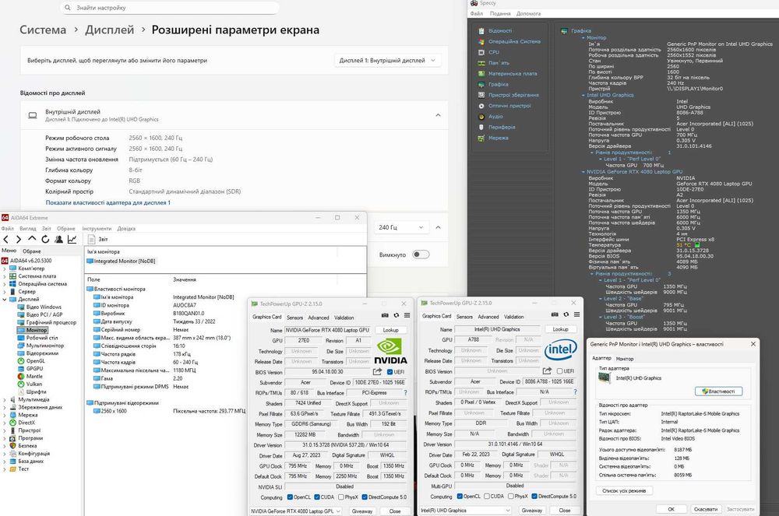Switch to Обране tab in AIDA64
Image resolution: width=779 pixels, height=516 pixels.
coord(31,251)
